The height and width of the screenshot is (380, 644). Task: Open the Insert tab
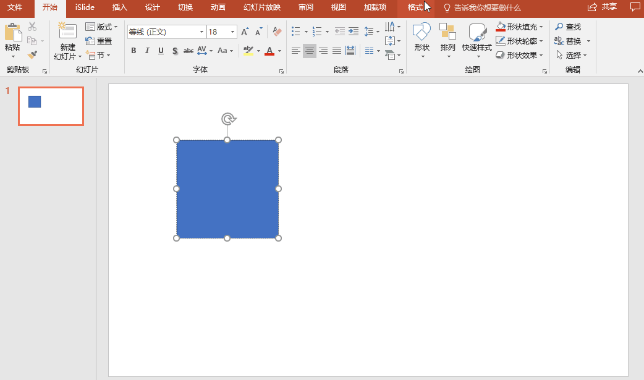[119, 7]
